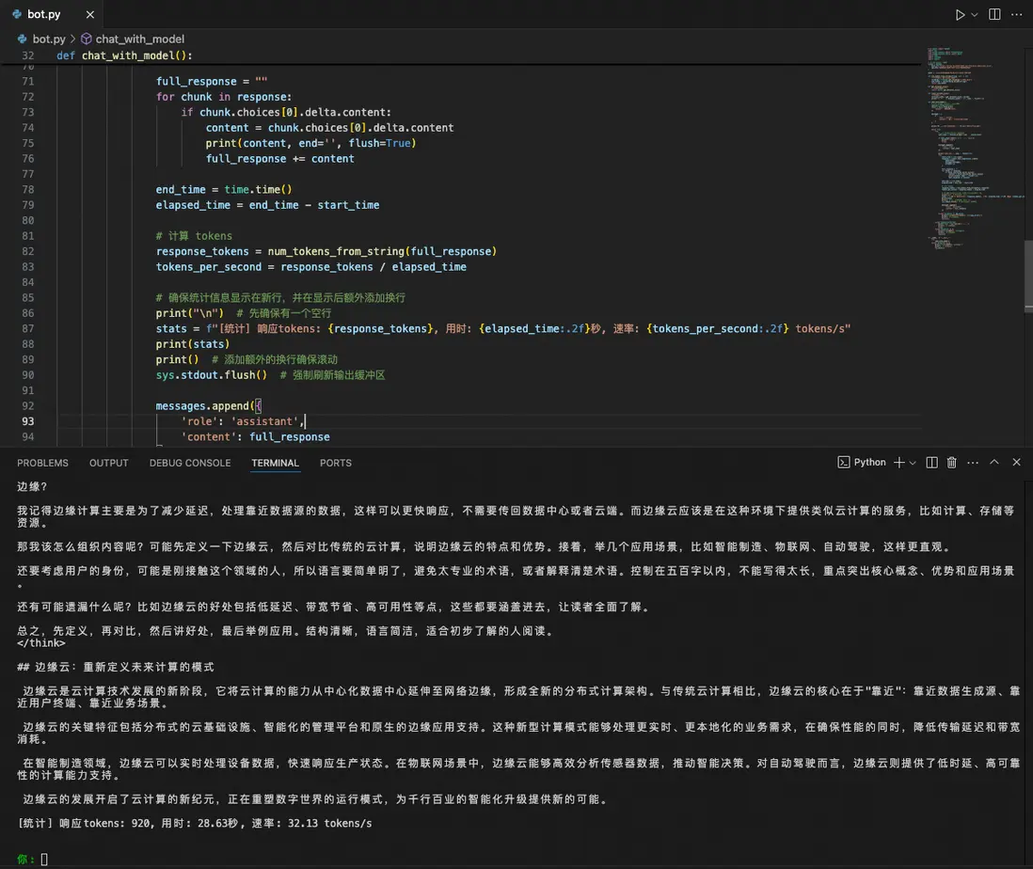This screenshot has width=1033, height=869.
Task: Click chat_with_model in the breadcrumb
Action: [139, 39]
